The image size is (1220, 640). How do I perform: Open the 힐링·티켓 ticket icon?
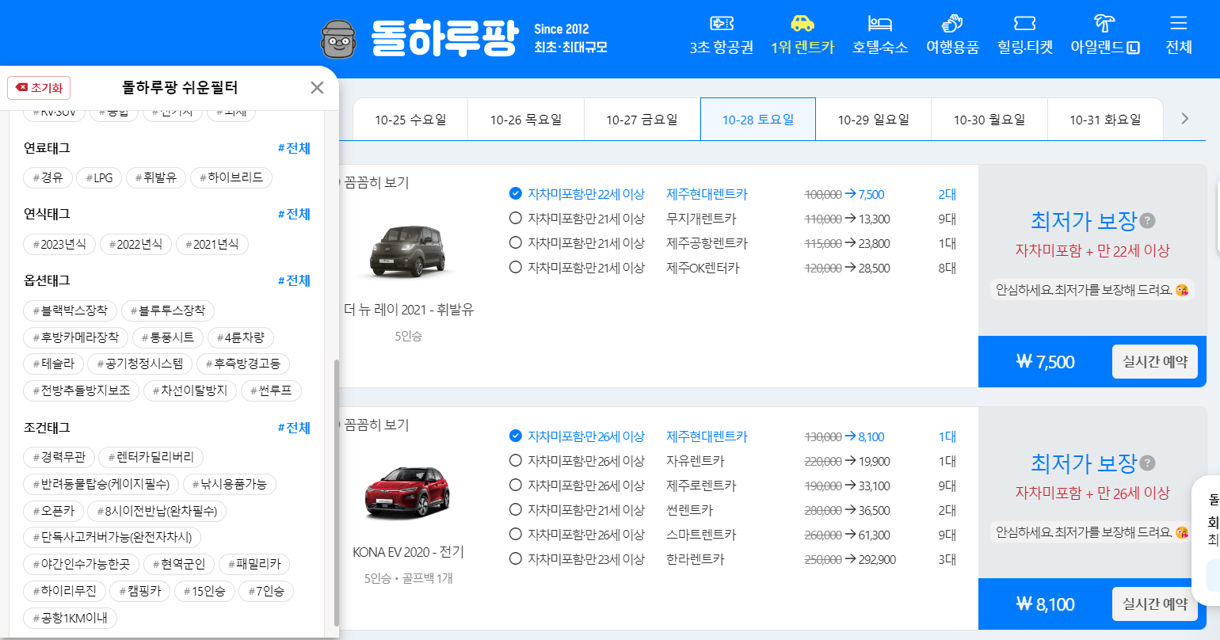tap(1025, 24)
